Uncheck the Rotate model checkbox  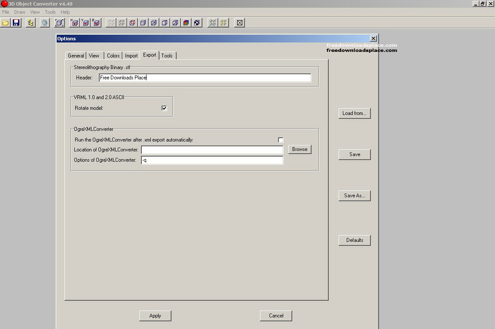164,108
